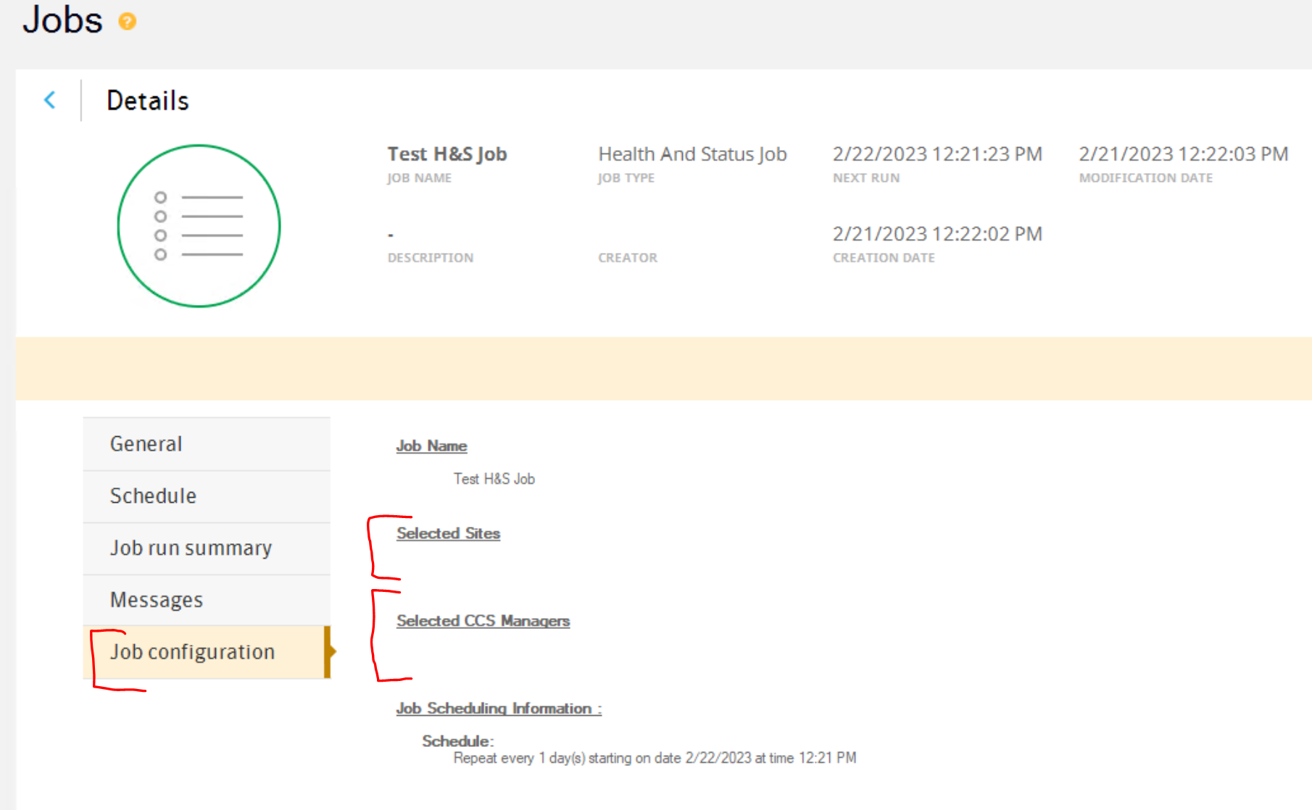Screen dimensions: 1312x810
Task: Click the orange help icon beside Jobs
Action: click(x=128, y=22)
